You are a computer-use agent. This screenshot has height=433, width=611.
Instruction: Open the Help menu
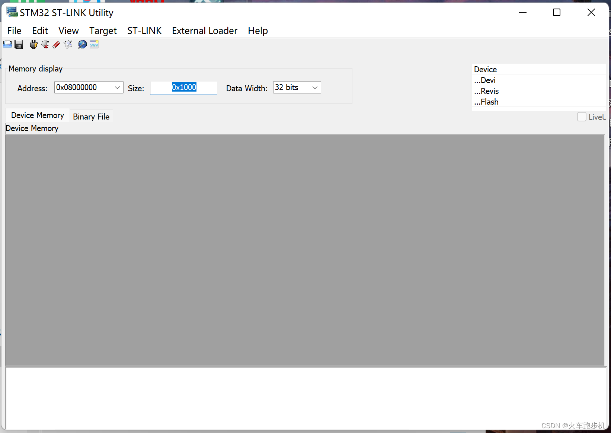[x=258, y=31]
